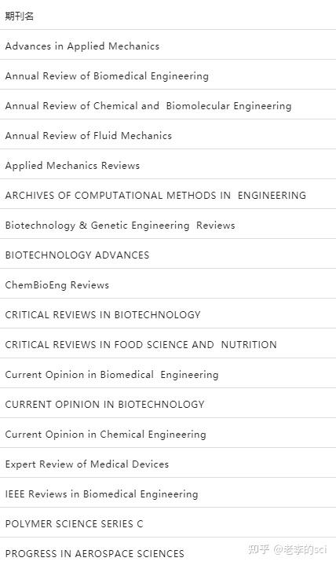Select PROGRESS IN AEROSPACE SCIENCES

click(x=95, y=554)
